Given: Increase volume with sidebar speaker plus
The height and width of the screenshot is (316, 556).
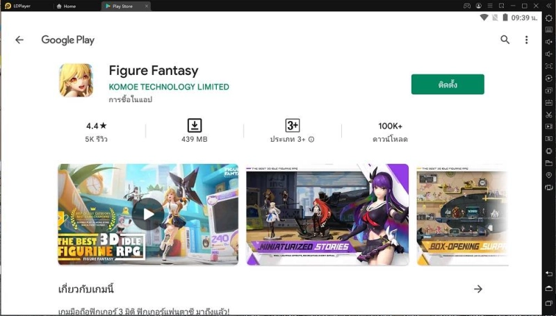Looking at the screenshot, I should 548,42.
